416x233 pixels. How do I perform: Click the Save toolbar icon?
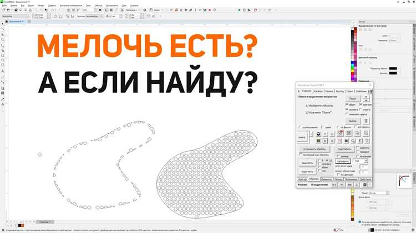pos(16,10)
